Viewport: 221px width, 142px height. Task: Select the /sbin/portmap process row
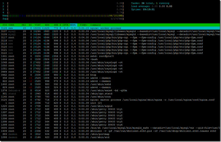(x=110, y=134)
